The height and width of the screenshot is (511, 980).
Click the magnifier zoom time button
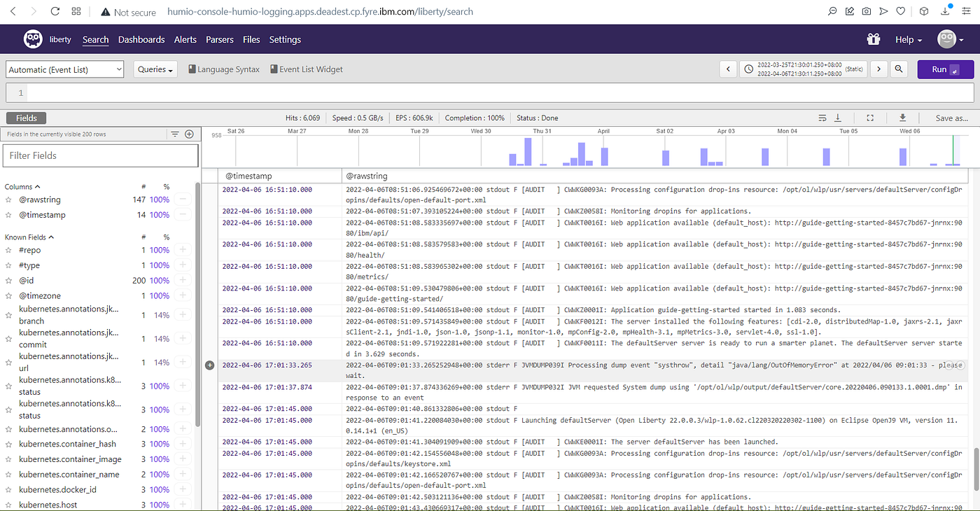click(899, 69)
